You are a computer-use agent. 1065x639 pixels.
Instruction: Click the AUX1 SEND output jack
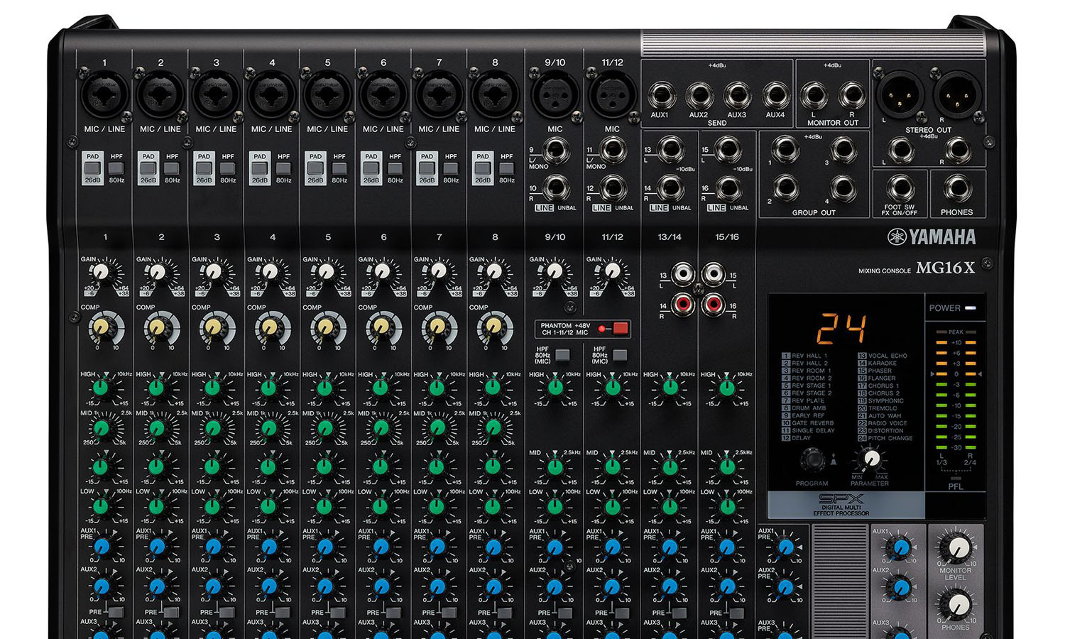click(660, 94)
